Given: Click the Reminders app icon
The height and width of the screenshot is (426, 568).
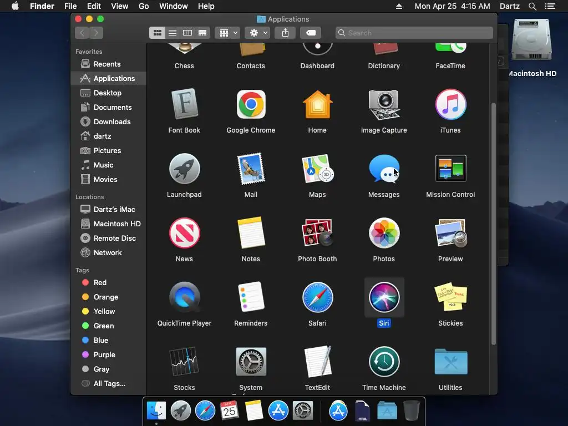Looking at the screenshot, I should click(251, 297).
